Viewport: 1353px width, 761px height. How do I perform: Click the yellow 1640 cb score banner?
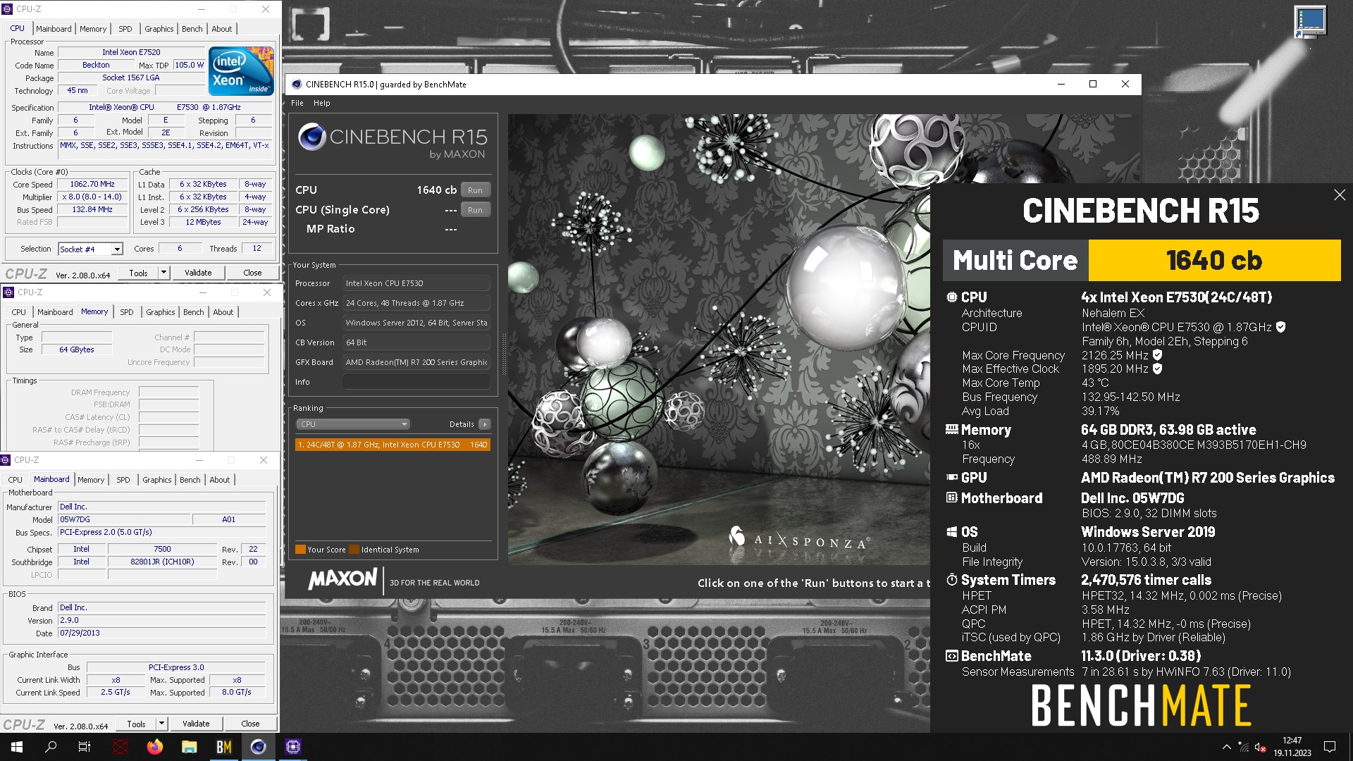coord(1214,261)
